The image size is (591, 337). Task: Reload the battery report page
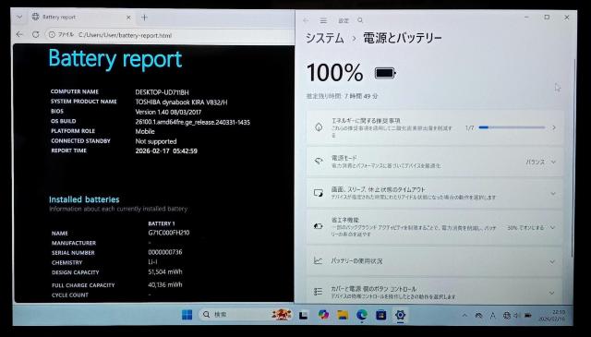(35, 34)
